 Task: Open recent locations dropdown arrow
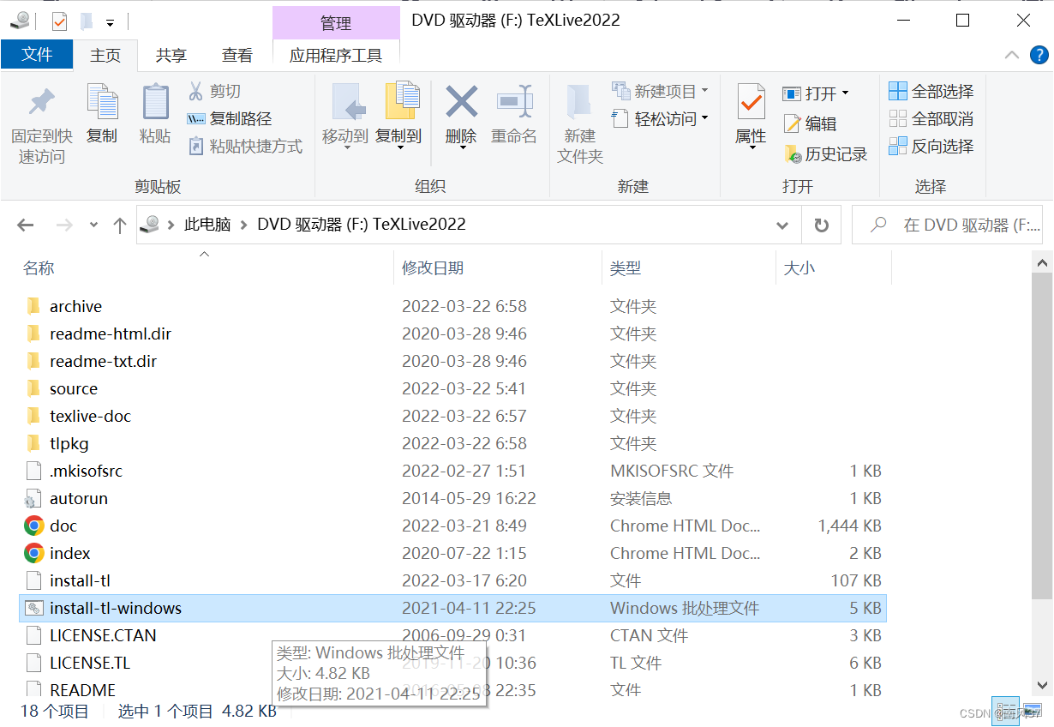[93, 225]
